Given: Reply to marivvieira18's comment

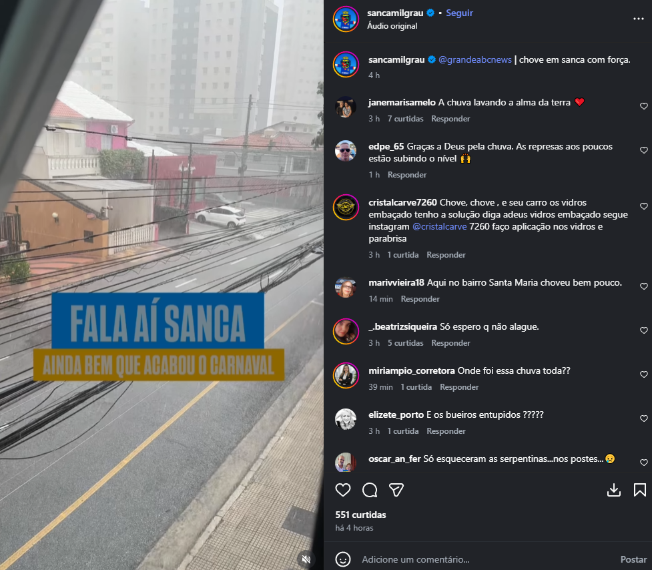Looking at the screenshot, I should coord(420,299).
